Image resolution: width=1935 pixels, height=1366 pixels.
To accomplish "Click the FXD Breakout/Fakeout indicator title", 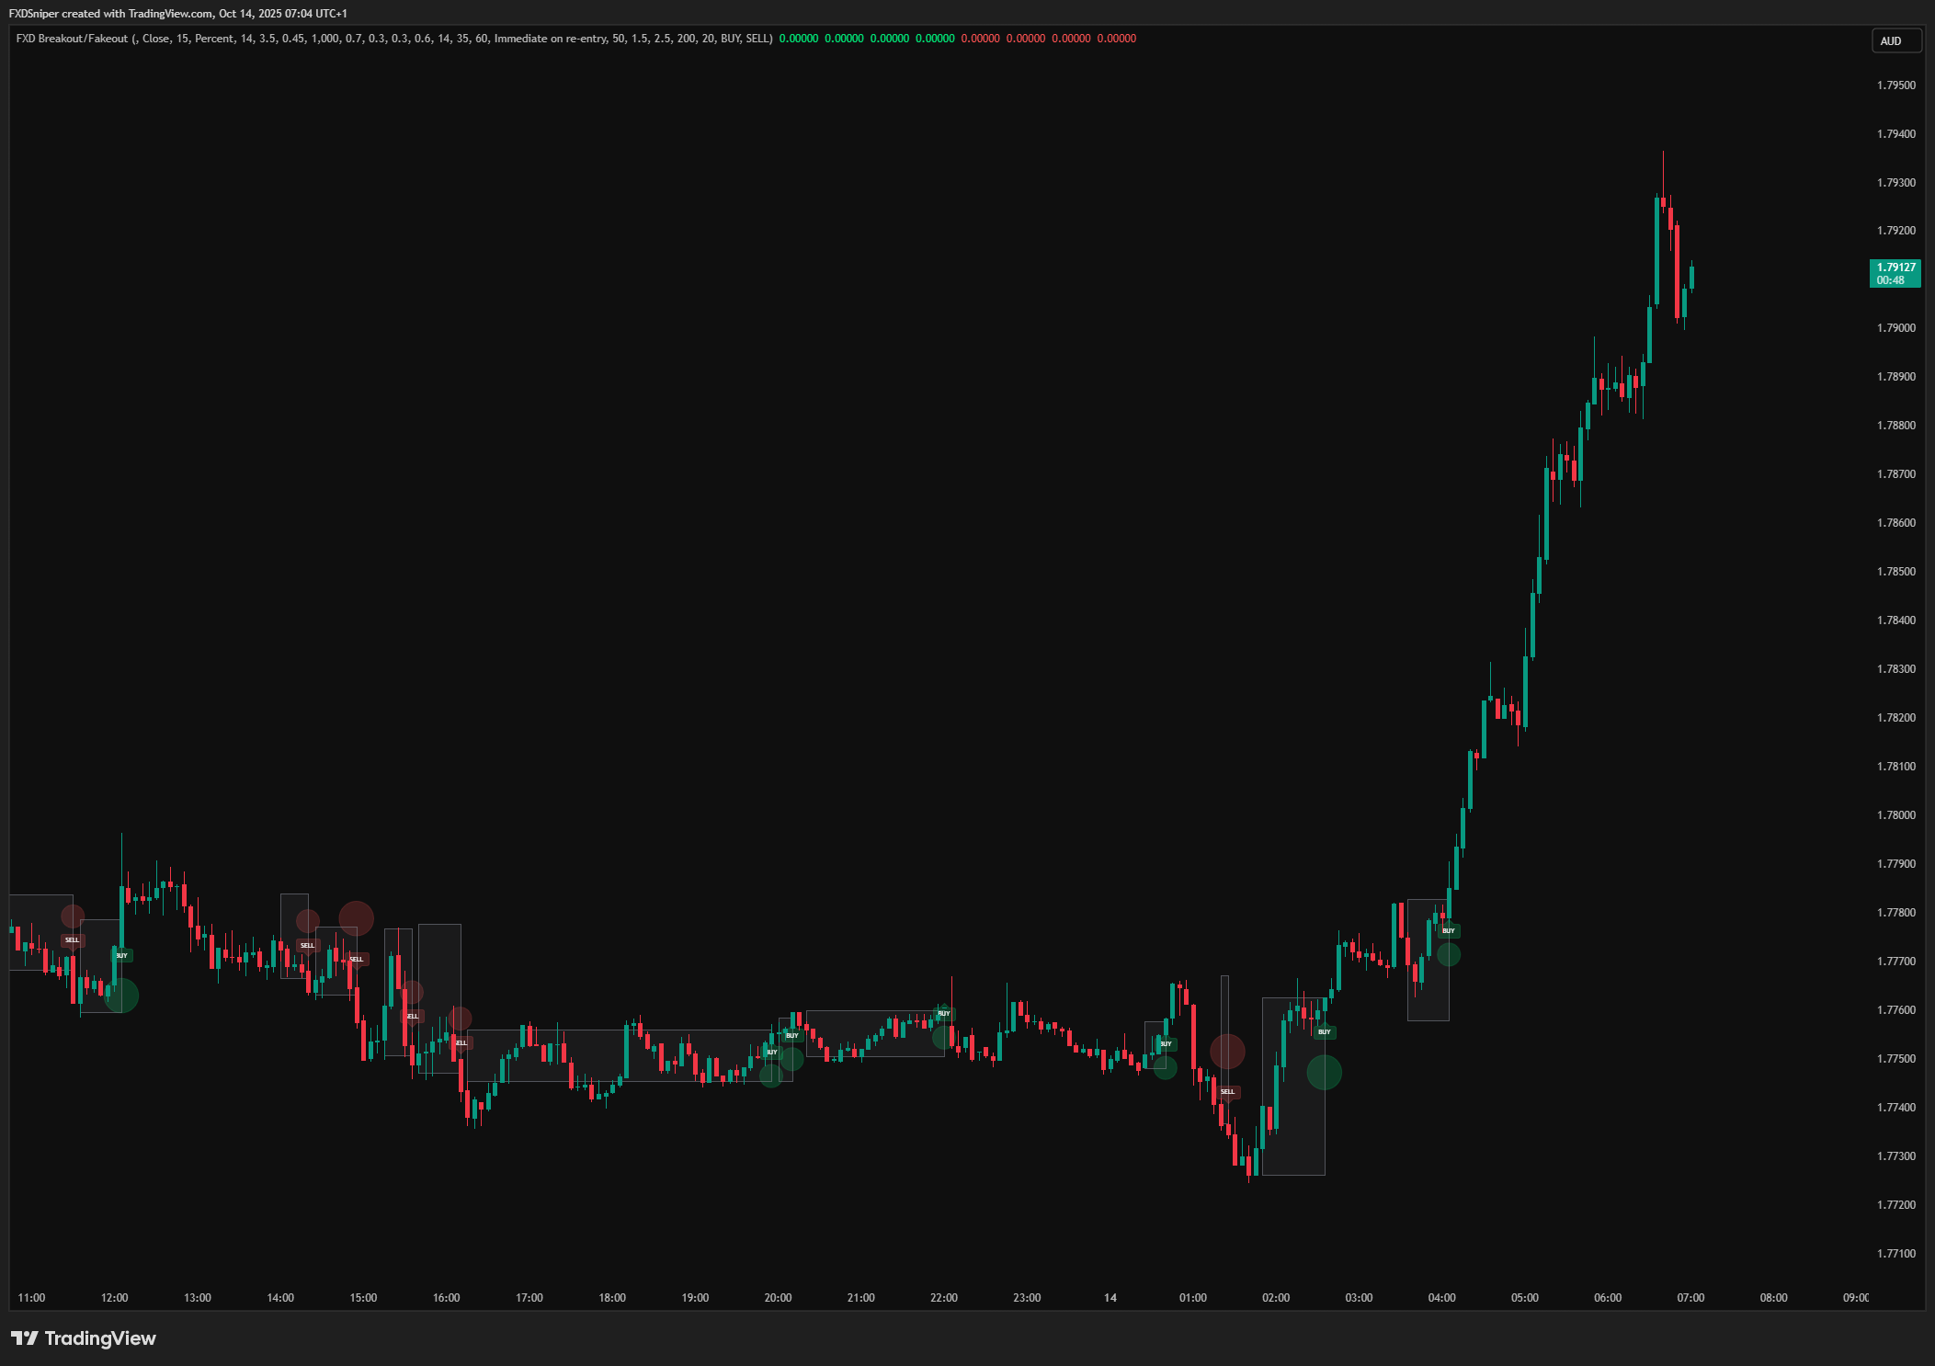I will (72, 39).
